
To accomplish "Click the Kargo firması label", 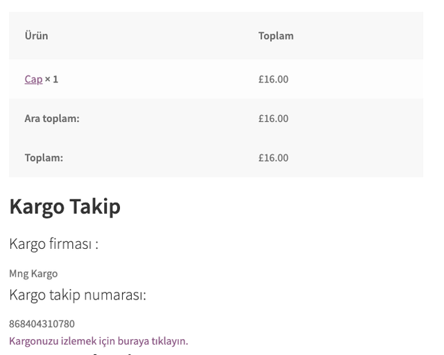I will tap(54, 244).
